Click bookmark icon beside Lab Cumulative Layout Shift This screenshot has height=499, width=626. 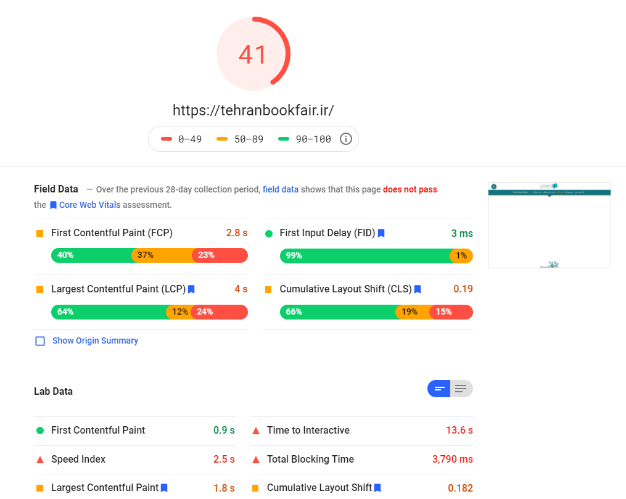point(377,488)
